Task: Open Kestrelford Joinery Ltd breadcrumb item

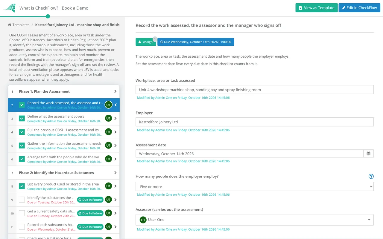Action: (x=77, y=25)
